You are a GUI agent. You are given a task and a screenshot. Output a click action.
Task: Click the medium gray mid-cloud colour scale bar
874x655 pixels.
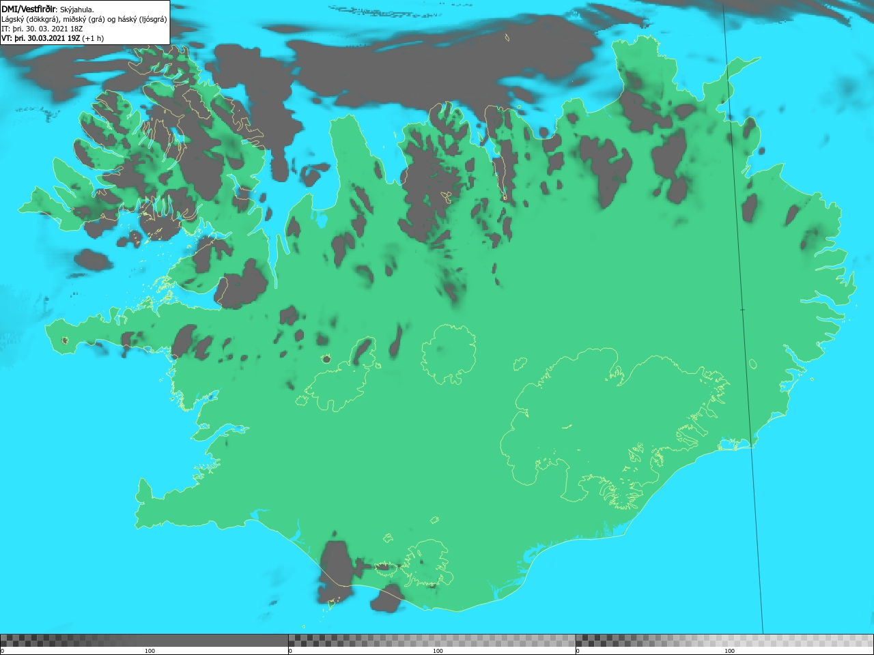(432, 640)
